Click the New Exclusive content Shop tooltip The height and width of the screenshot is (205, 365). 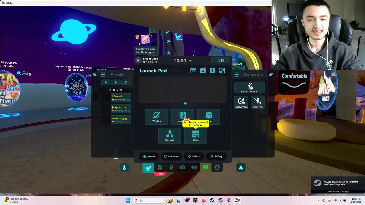point(196,124)
